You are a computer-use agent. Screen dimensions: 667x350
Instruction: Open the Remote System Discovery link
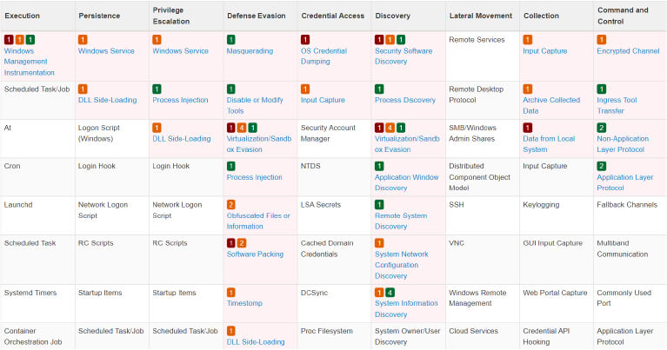click(x=400, y=221)
